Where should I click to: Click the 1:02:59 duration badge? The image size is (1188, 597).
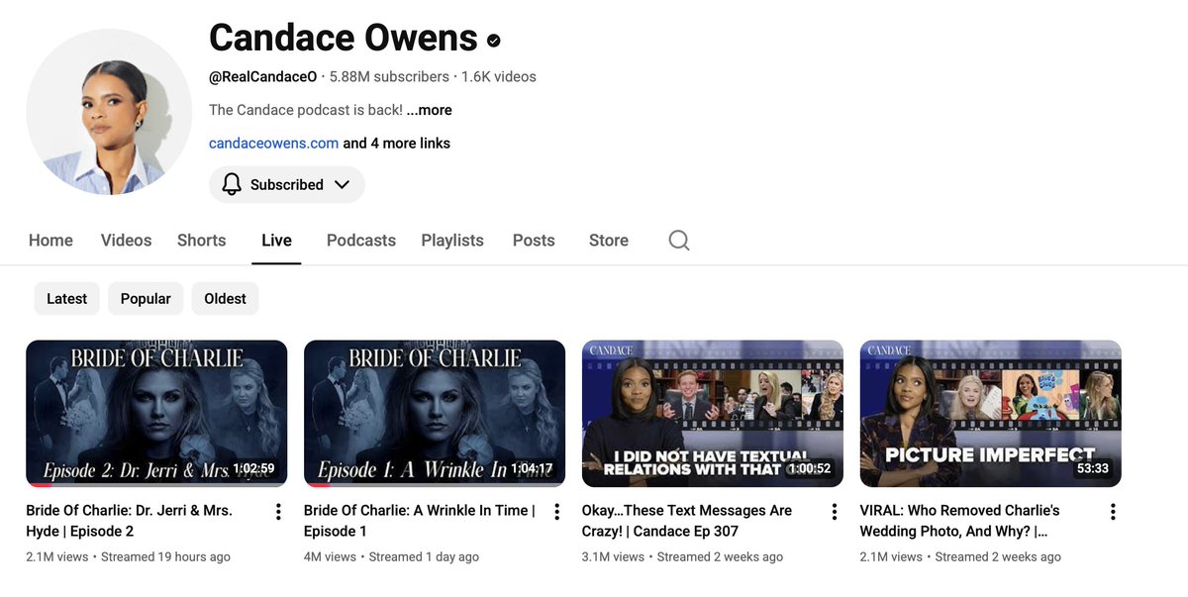point(254,468)
